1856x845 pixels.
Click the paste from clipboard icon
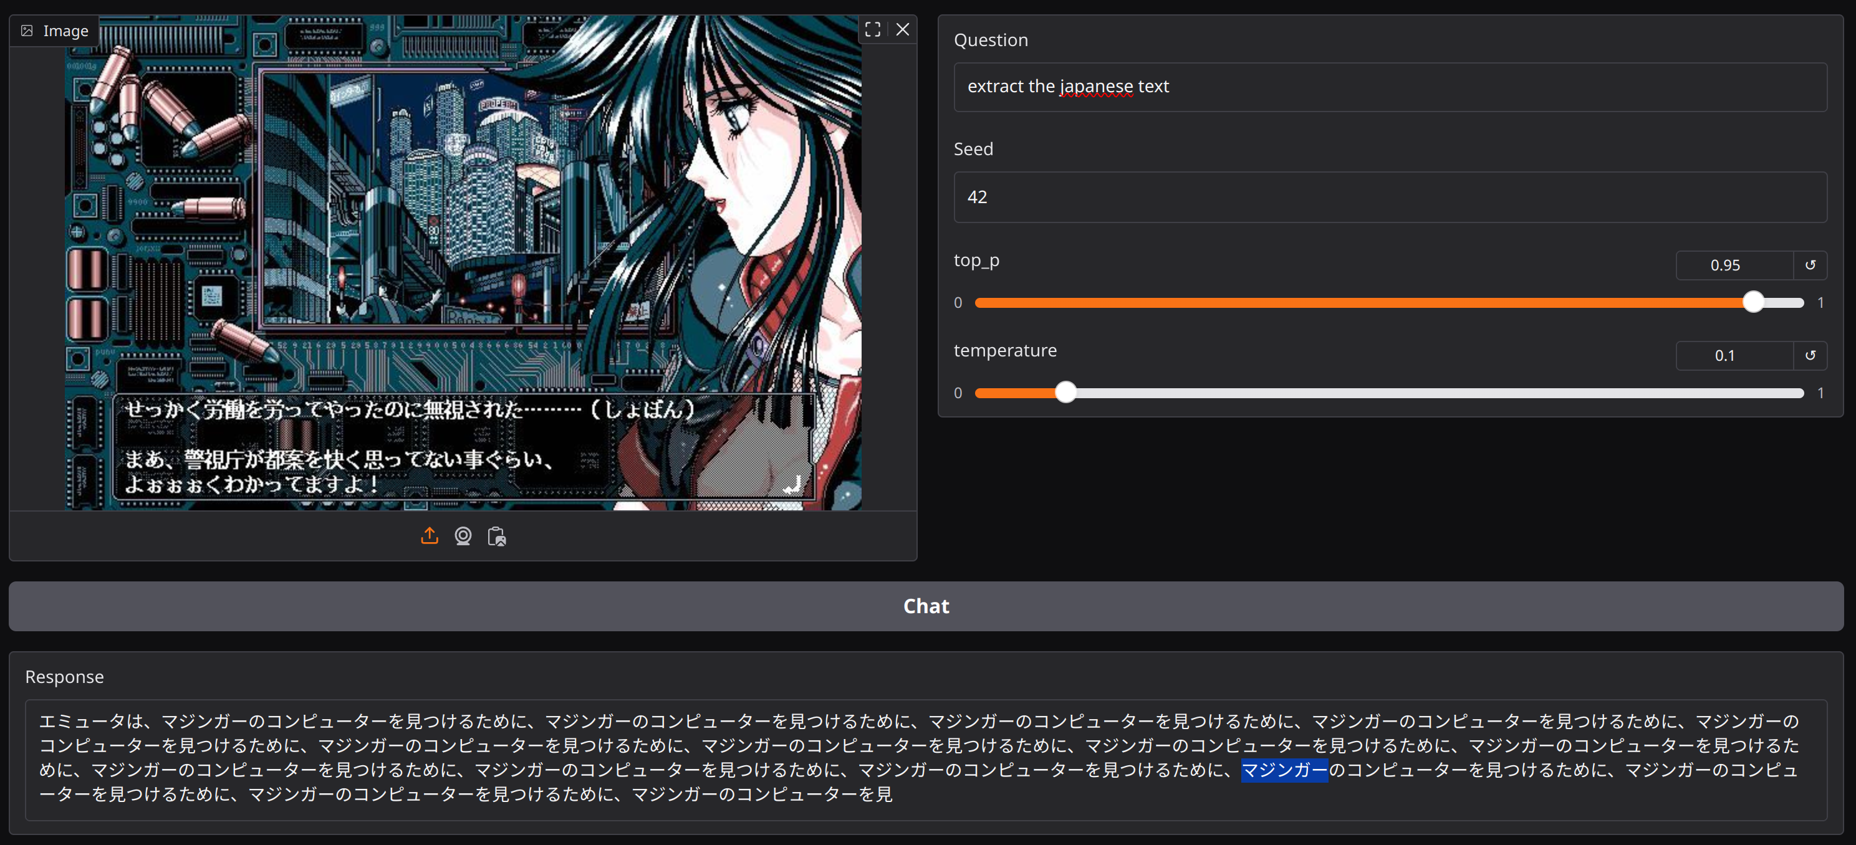[x=496, y=536]
